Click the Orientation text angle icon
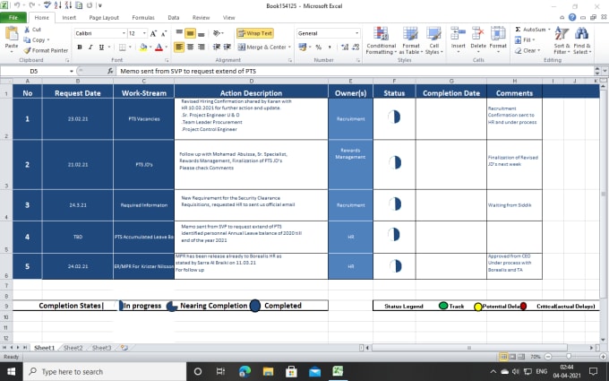Screen dimensions: 609x381 tap(217, 33)
